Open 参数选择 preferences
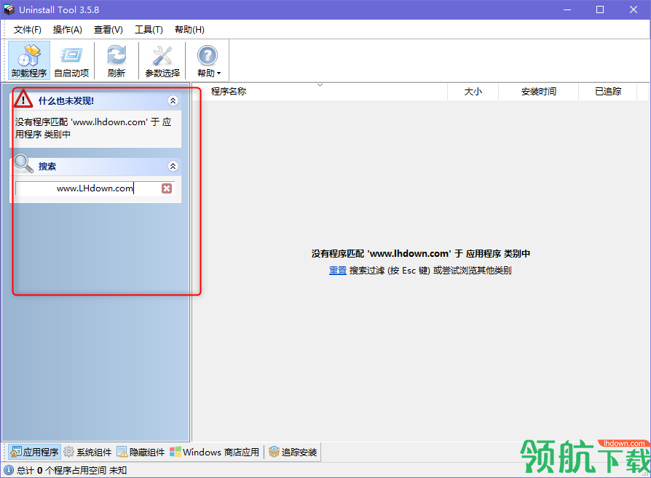This screenshot has width=651, height=478. (162, 60)
